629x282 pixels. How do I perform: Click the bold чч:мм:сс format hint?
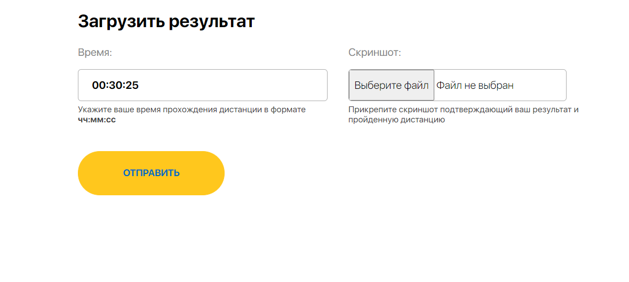click(x=97, y=120)
